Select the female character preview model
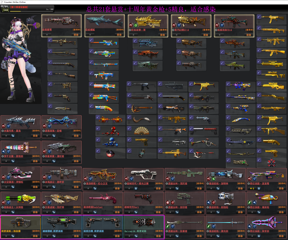288x240 pixels. pos(19,59)
